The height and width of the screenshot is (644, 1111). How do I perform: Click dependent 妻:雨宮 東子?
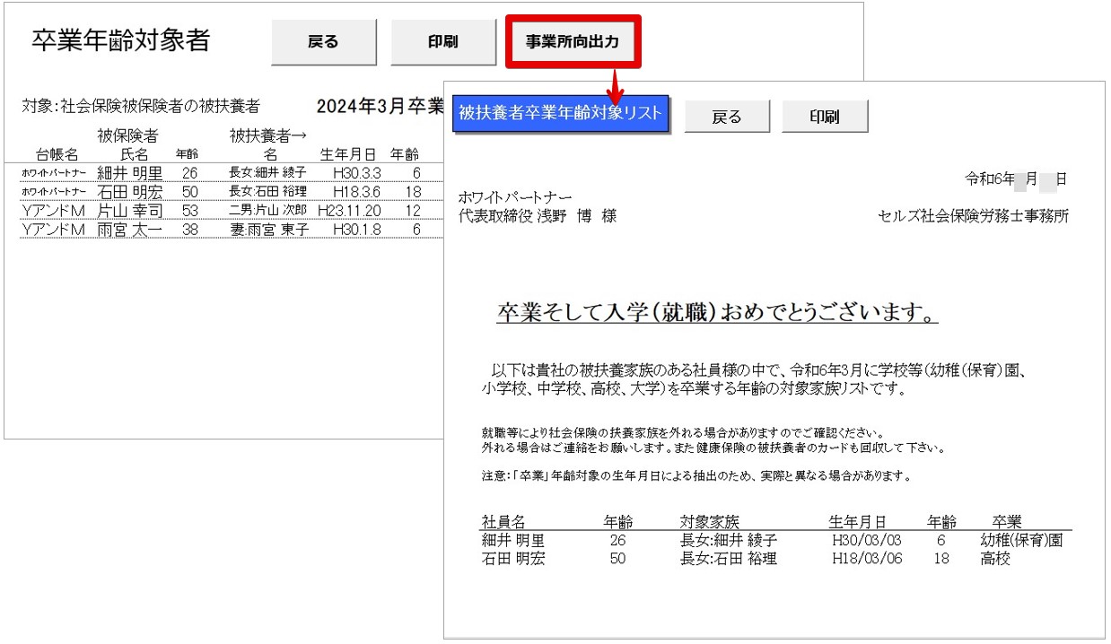point(268,230)
